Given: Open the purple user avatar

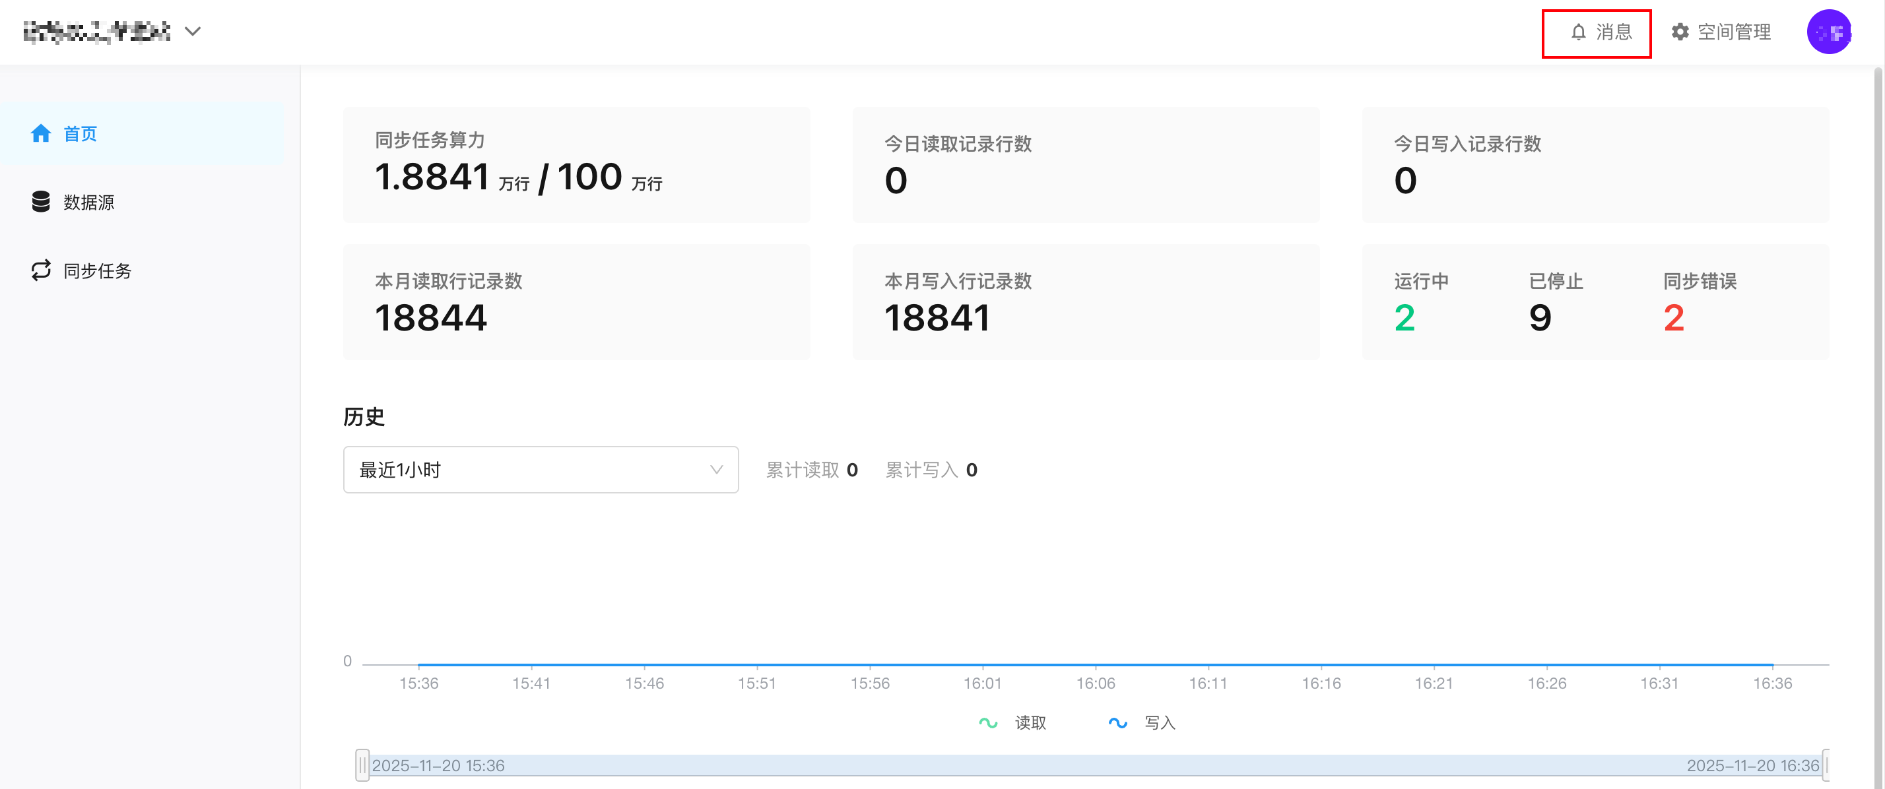Looking at the screenshot, I should click(x=1828, y=32).
